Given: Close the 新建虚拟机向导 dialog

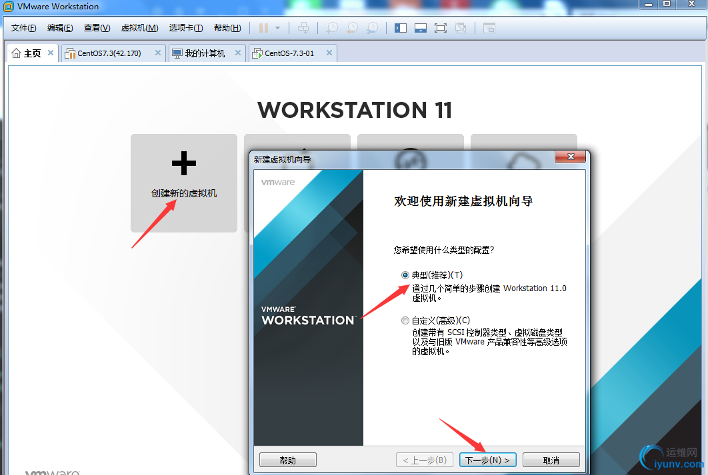Looking at the screenshot, I should click(570, 157).
